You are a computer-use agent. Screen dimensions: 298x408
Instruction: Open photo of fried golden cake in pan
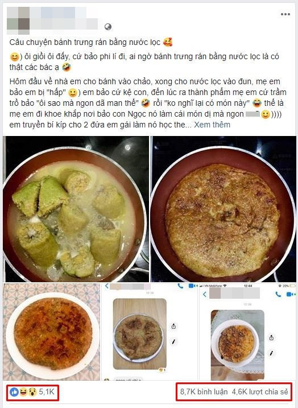(x=223, y=209)
